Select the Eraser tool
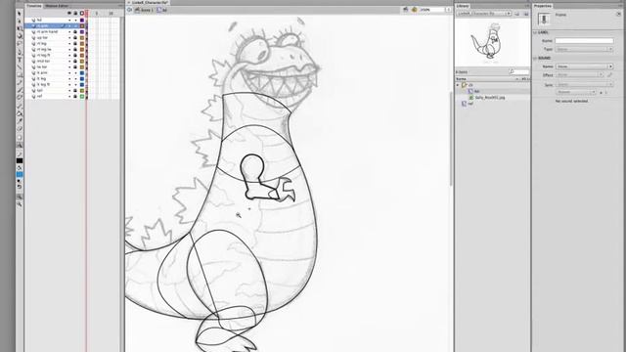Image resolution: width=626 pixels, height=352 pixels. coord(20,129)
